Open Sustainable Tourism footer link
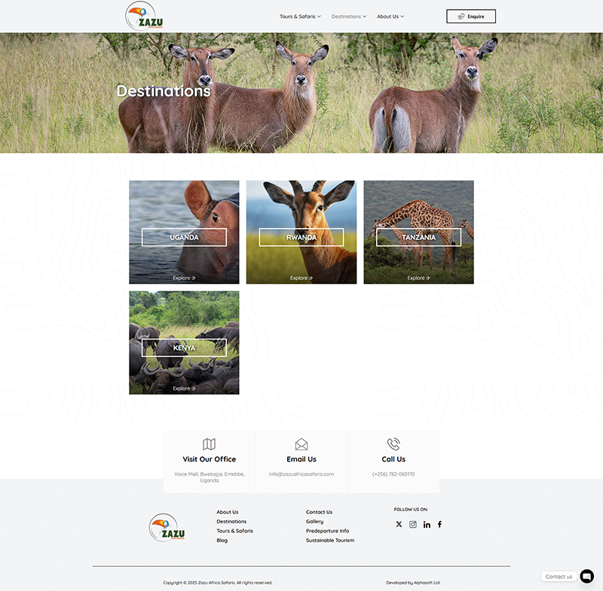Image resolution: width=603 pixels, height=591 pixels. (x=329, y=541)
